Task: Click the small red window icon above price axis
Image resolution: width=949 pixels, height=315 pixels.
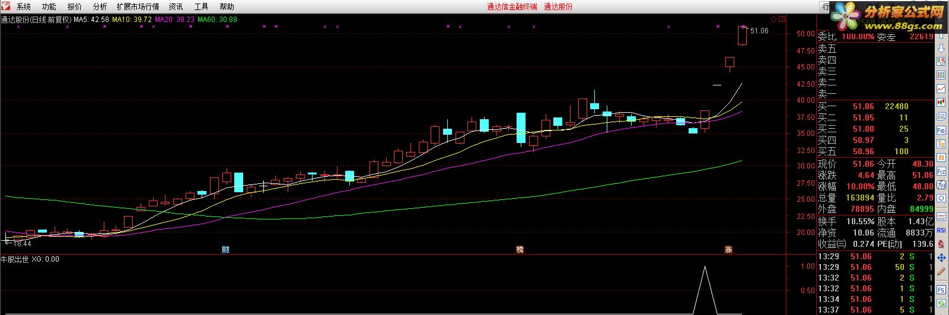Action: click(782, 20)
